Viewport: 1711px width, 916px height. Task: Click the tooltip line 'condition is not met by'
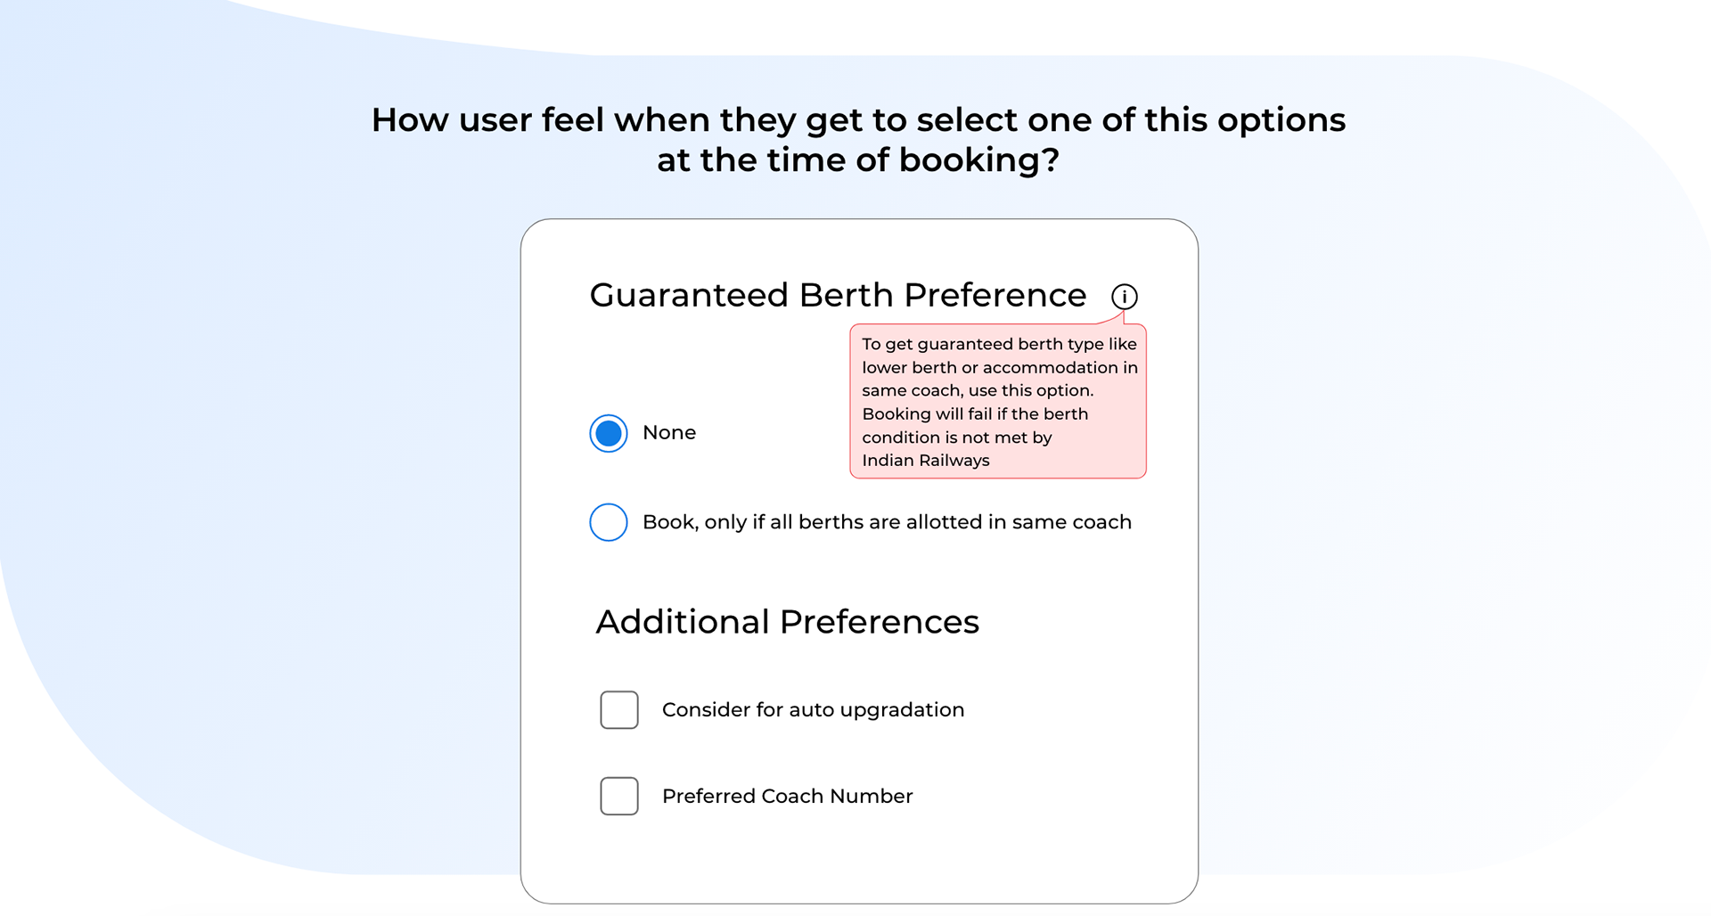point(957,438)
